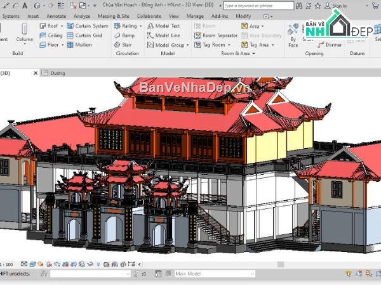The width and height of the screenshot is (381, 285).
Task: Switch to the Annotate ribbon tab
Action: click(56, 16)
